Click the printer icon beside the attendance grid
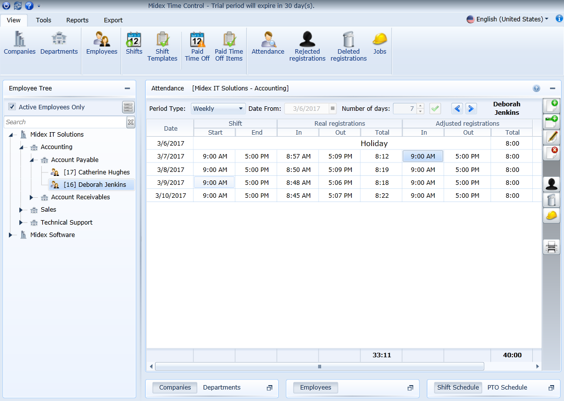Image resolution: width=564 pixels, height=401 pixels. pyautogui.click(x=551, y=246)
